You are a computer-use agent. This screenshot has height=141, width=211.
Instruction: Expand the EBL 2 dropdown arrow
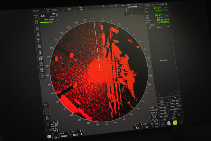click(x=80, y=131)
